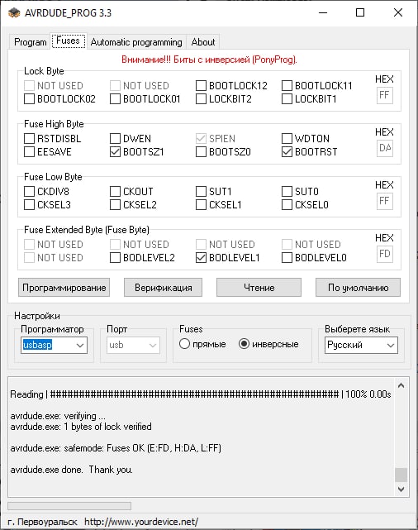This screenshot has height=530, width=418.
Task: Check the SUT0 fuse bit
Action: pyautogui.click(x=287, y=191)
